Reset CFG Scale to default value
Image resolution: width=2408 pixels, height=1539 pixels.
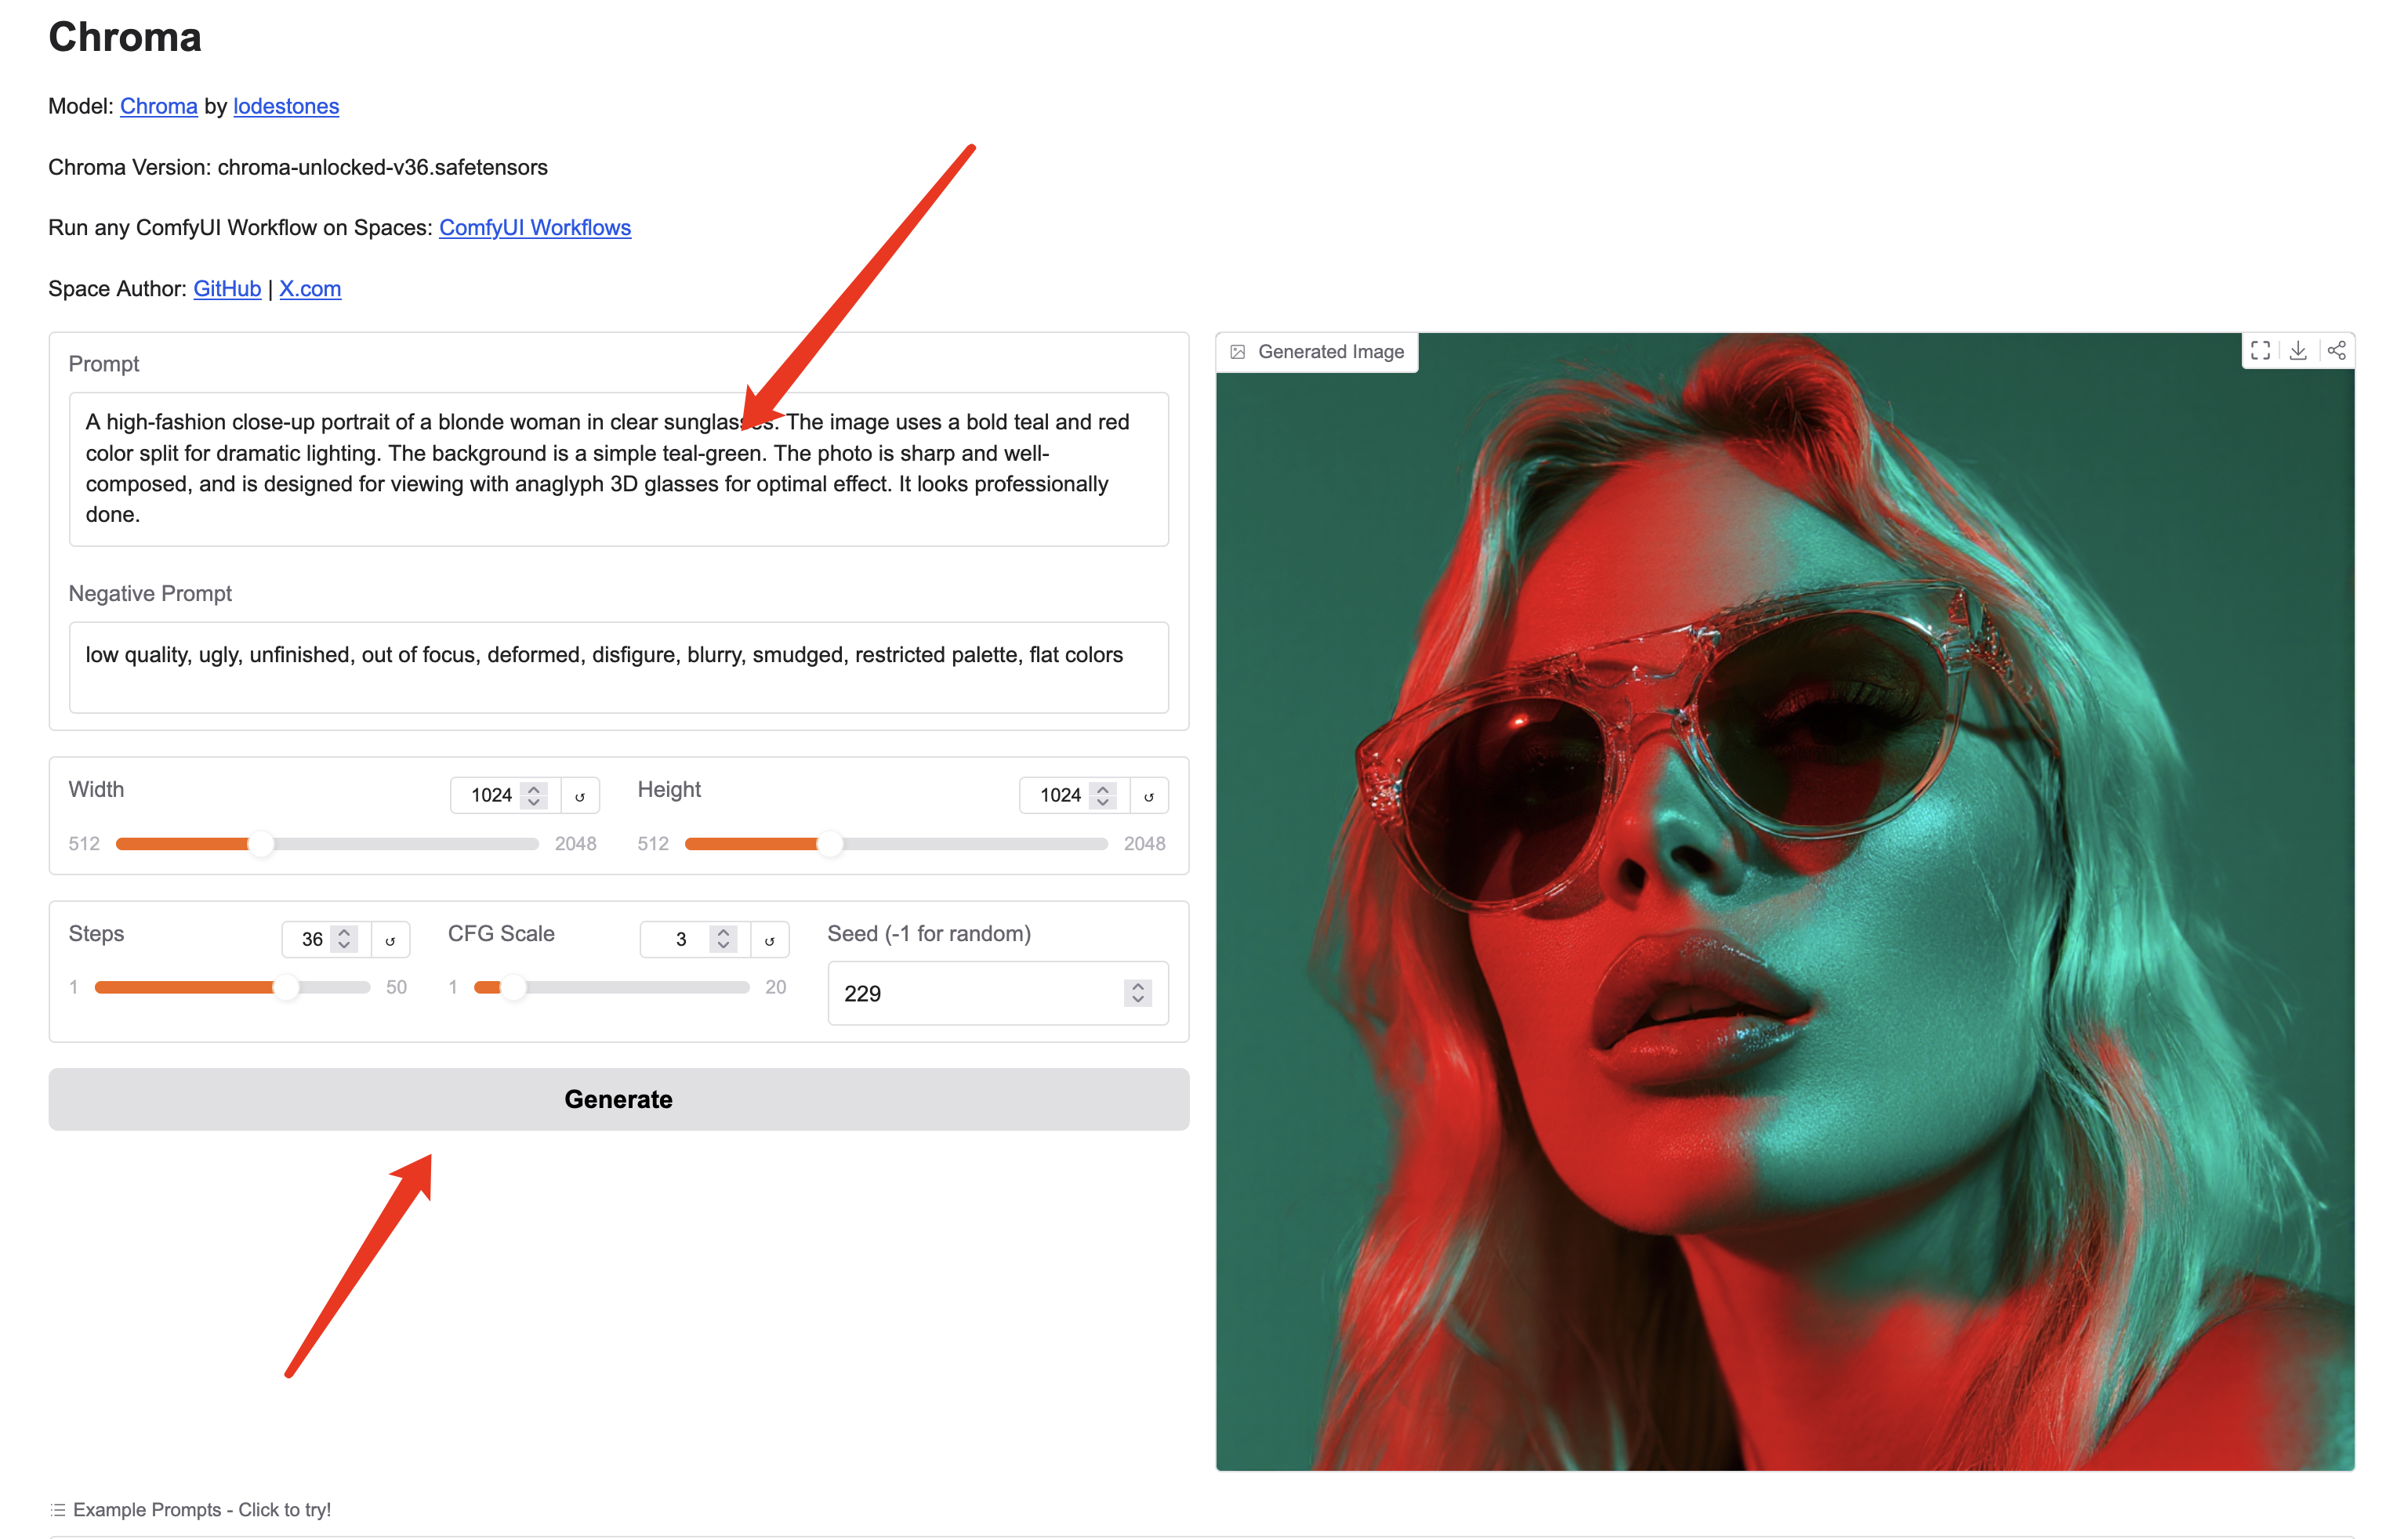pyautogui.click(x=769, y=940)
